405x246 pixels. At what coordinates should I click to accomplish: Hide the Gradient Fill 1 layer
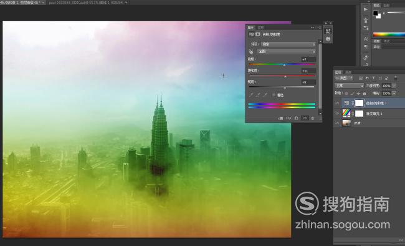click(337, 114)
